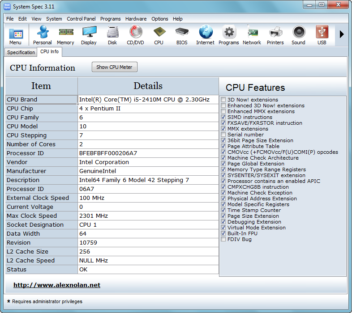The height and width of the screenshot is (313, 352).
Task: Click the System Spec title bar icon
Action: (x=7, y=7)
